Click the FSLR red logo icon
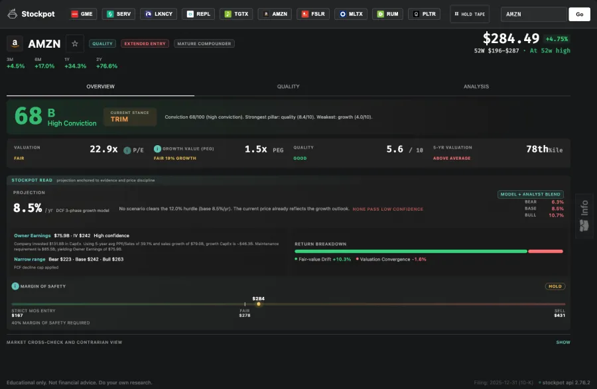597x389 pixels. (x=304, y=14)
